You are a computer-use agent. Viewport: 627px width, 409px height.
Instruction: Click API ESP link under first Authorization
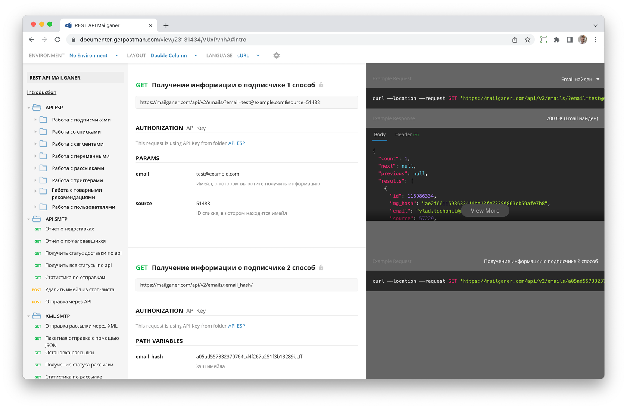pyautogui.click(x=237, y=143)
